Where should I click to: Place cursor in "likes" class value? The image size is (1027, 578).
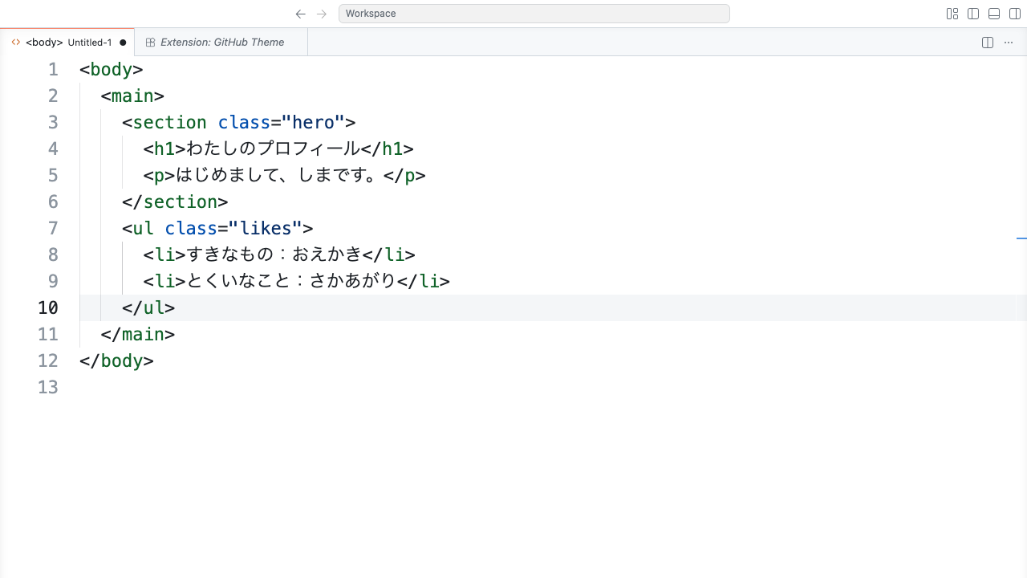coord(266,229)
